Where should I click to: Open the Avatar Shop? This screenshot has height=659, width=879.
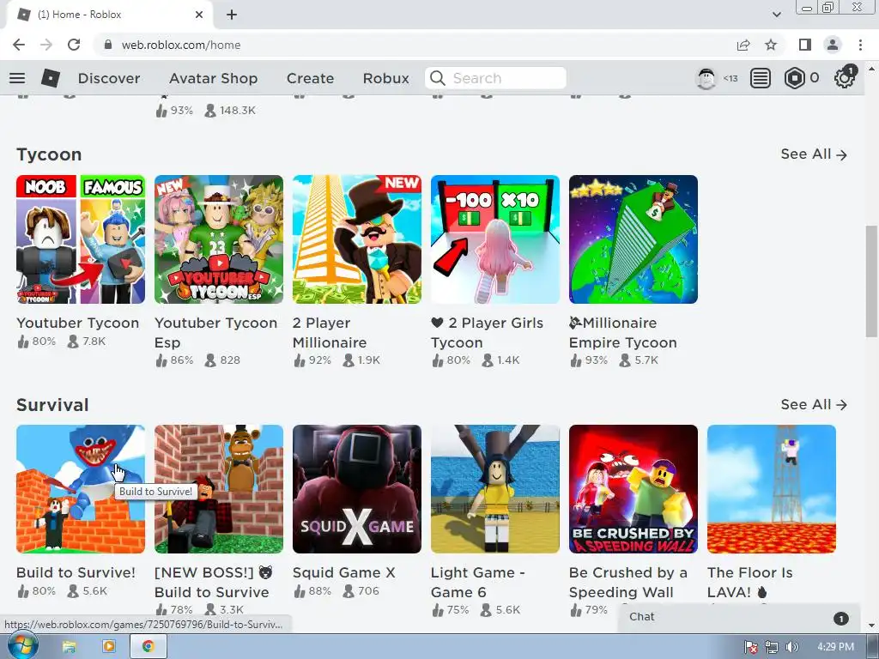[213, 78]
